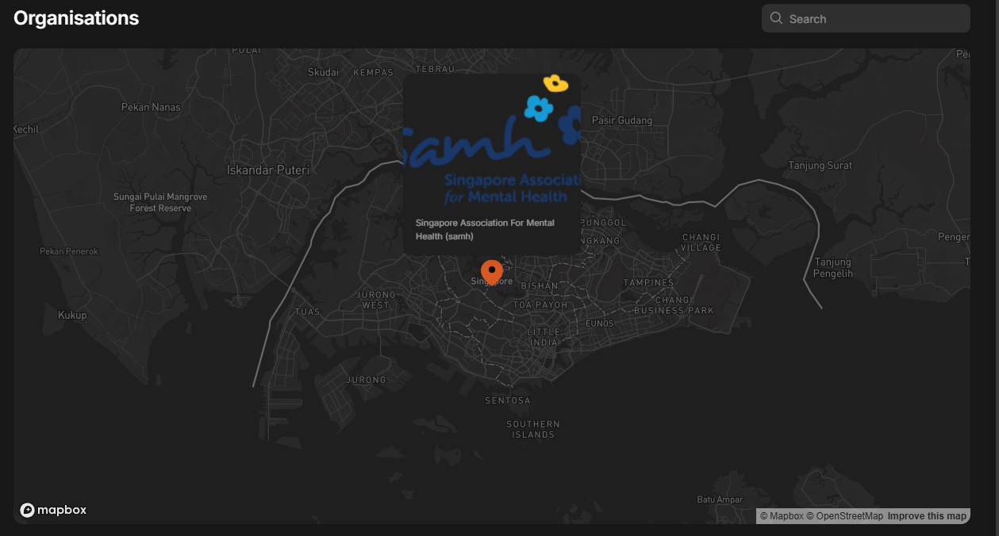
Task: Click the Organisations page heading
Action: pos(76,18)
